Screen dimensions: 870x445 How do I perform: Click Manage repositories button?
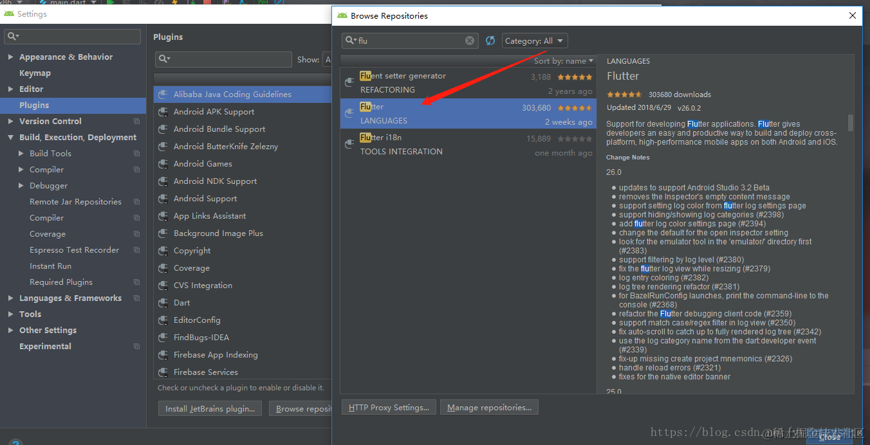point(489,407)
